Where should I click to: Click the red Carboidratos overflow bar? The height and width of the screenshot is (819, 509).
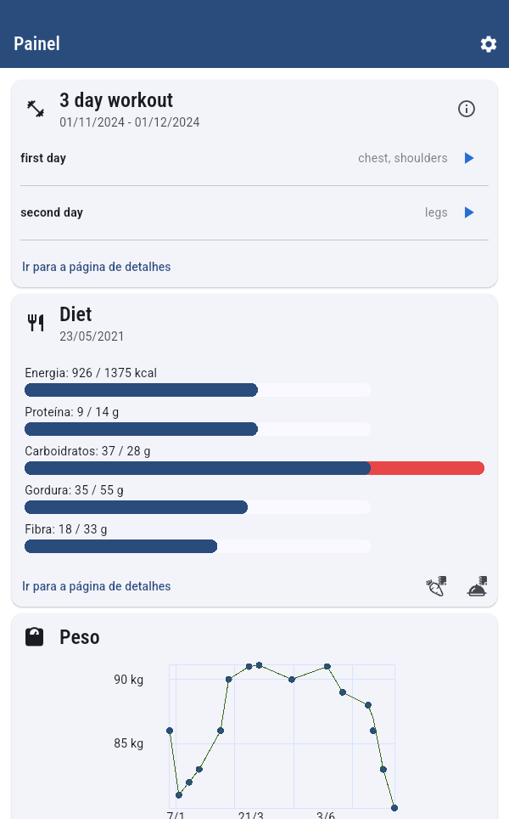coord(427,468)
